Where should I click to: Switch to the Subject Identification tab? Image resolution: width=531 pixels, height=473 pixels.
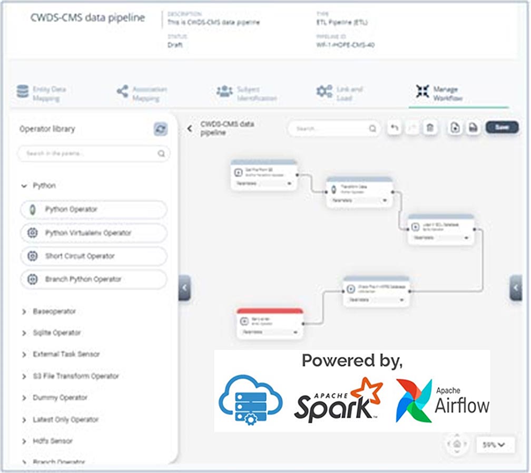(x=247, y=93)
